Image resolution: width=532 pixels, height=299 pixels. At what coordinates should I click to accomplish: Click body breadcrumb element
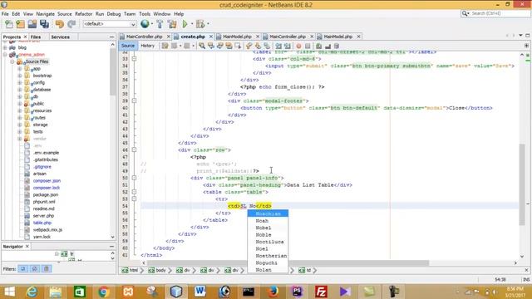pos(158,271)
